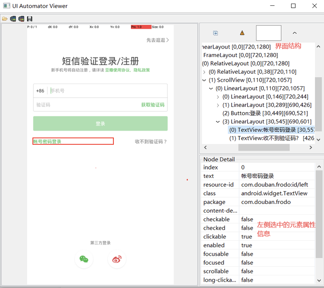Minimize the UI Automator Viewer window

point(272,6)
